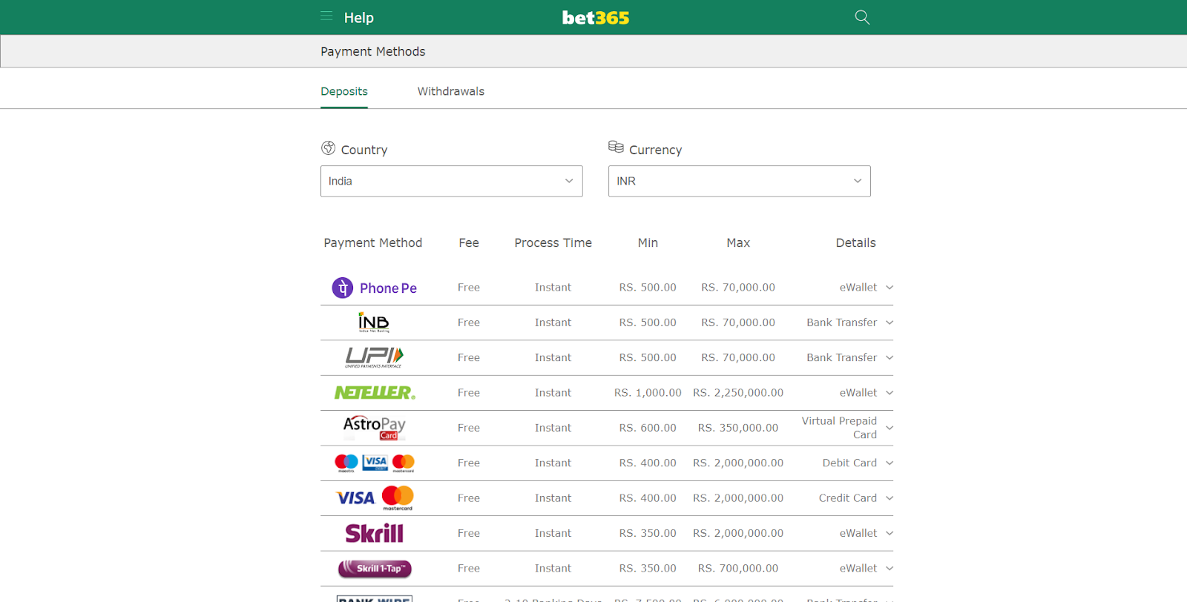Click Skrill 1-Tap maximum RS. 700,000.00

pyautogui.click(x=738, y=569)
